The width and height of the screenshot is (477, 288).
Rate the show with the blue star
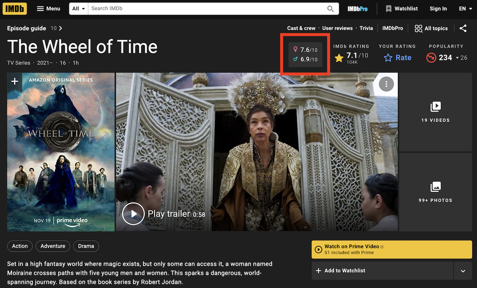coord(397,58)
